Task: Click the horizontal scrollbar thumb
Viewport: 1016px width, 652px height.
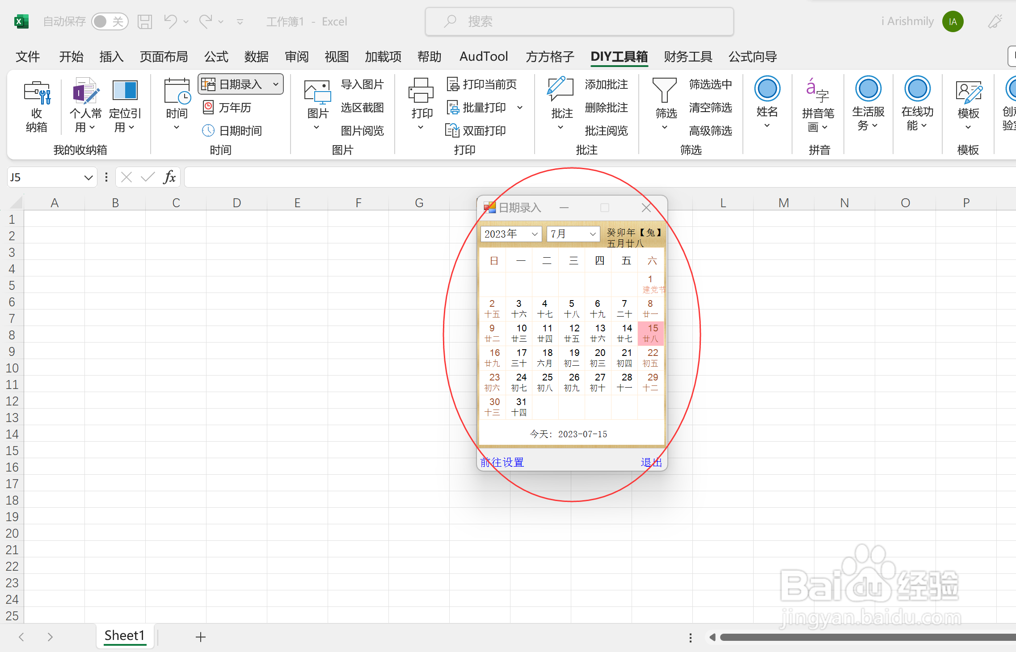Action: point(867,637)
